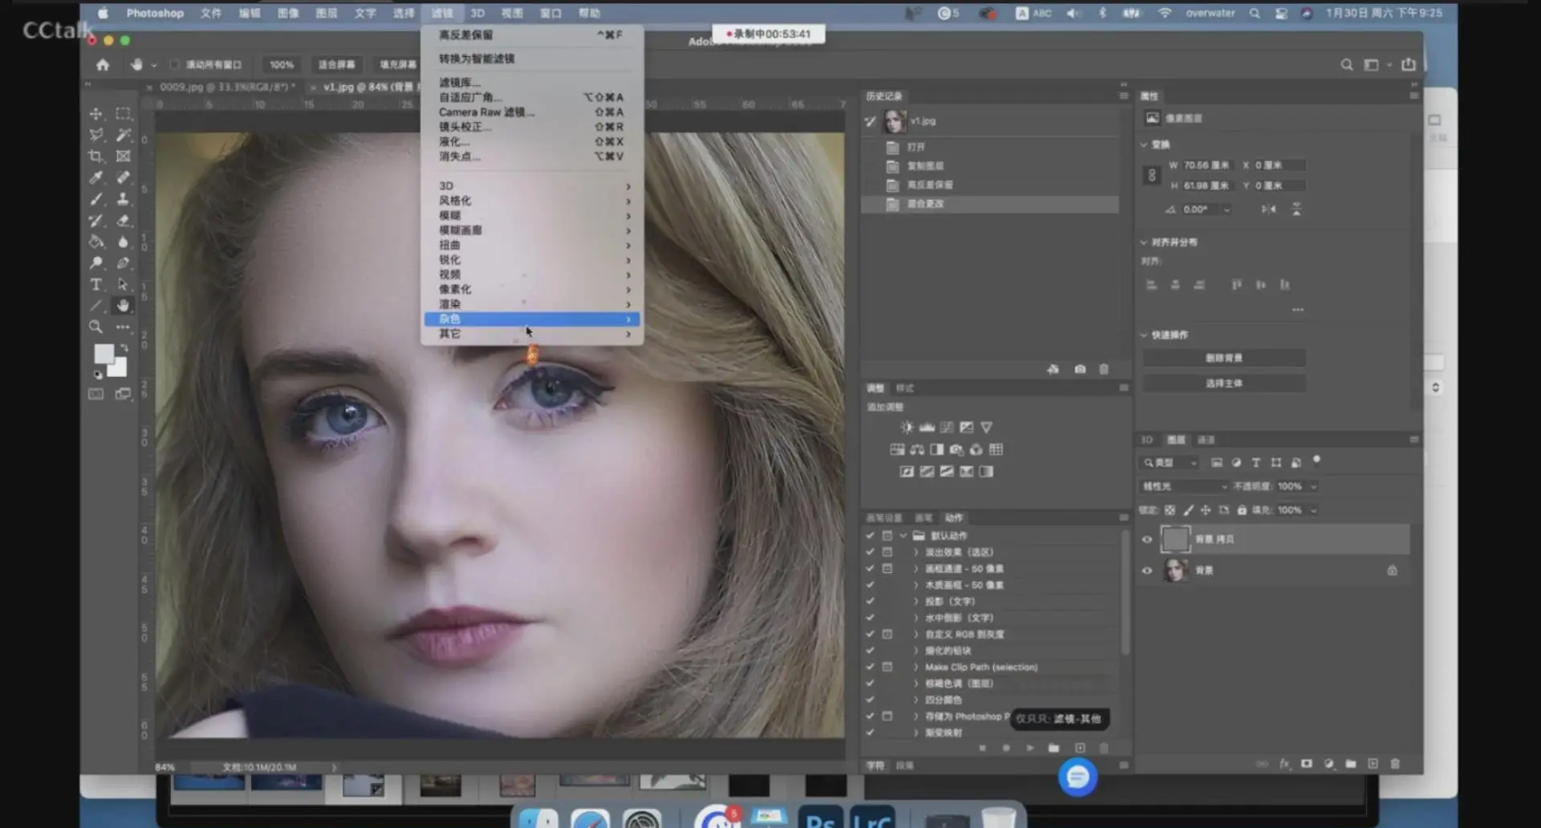Expand the Make Clip Path action

coord(916,667)
